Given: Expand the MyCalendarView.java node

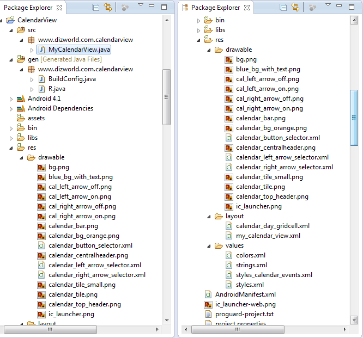Looking at the screenshot, I should point(32,50).
